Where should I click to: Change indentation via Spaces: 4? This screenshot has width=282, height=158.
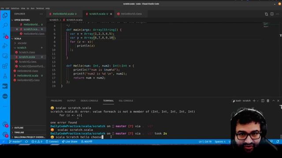[220, 142]
